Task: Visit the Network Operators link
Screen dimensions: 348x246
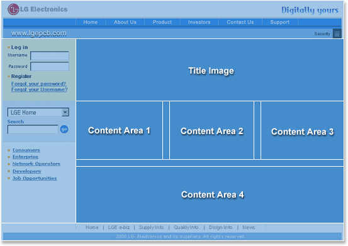Action: coord(36,164)
